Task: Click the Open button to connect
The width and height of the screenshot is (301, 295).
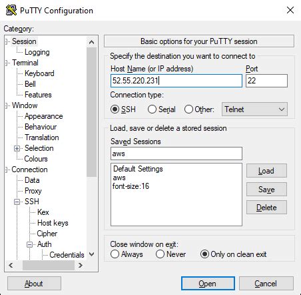Action: (208, 284)
